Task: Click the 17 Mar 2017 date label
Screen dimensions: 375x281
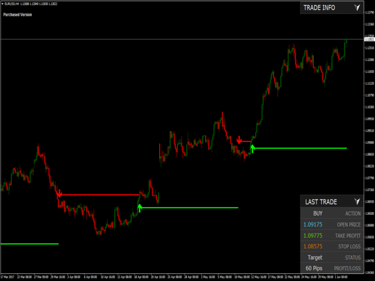Action: 8,277
